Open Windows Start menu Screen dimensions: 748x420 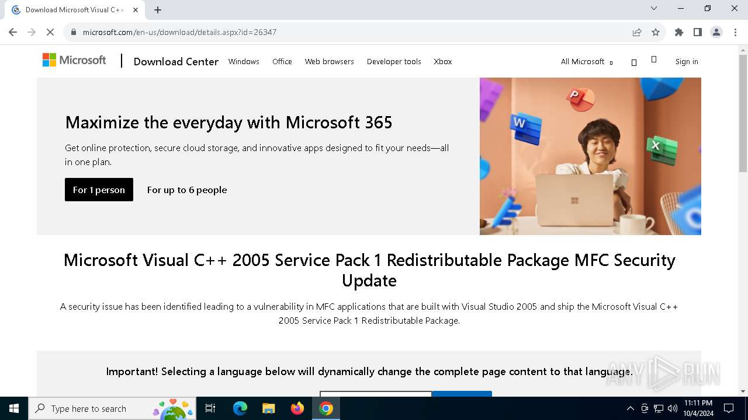pos(14,408)
